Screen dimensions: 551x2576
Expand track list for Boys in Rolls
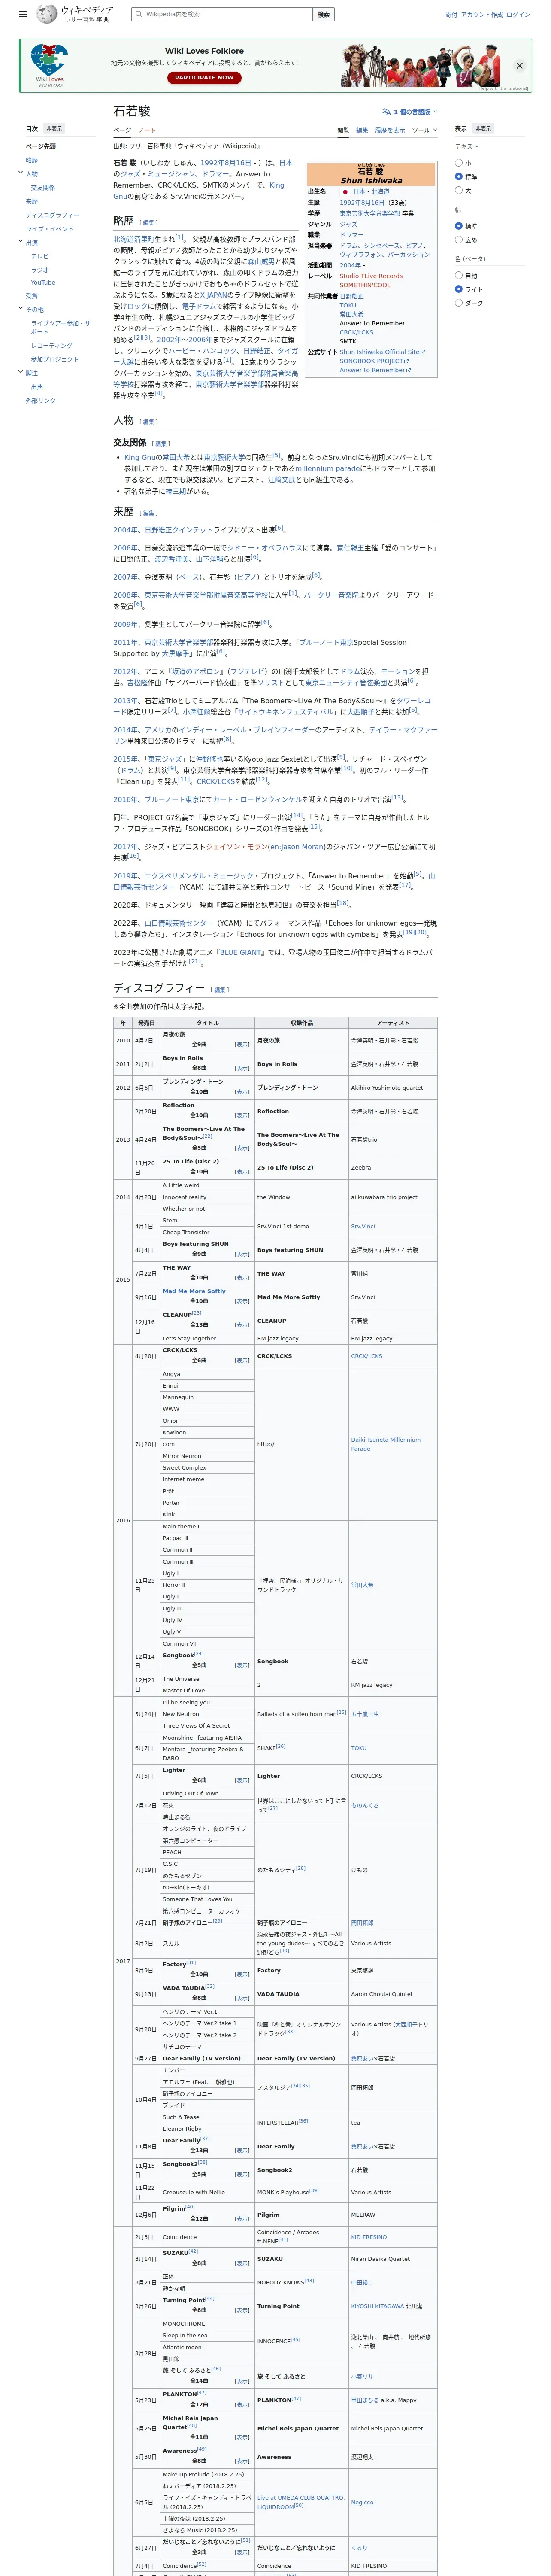[242, 1068]
